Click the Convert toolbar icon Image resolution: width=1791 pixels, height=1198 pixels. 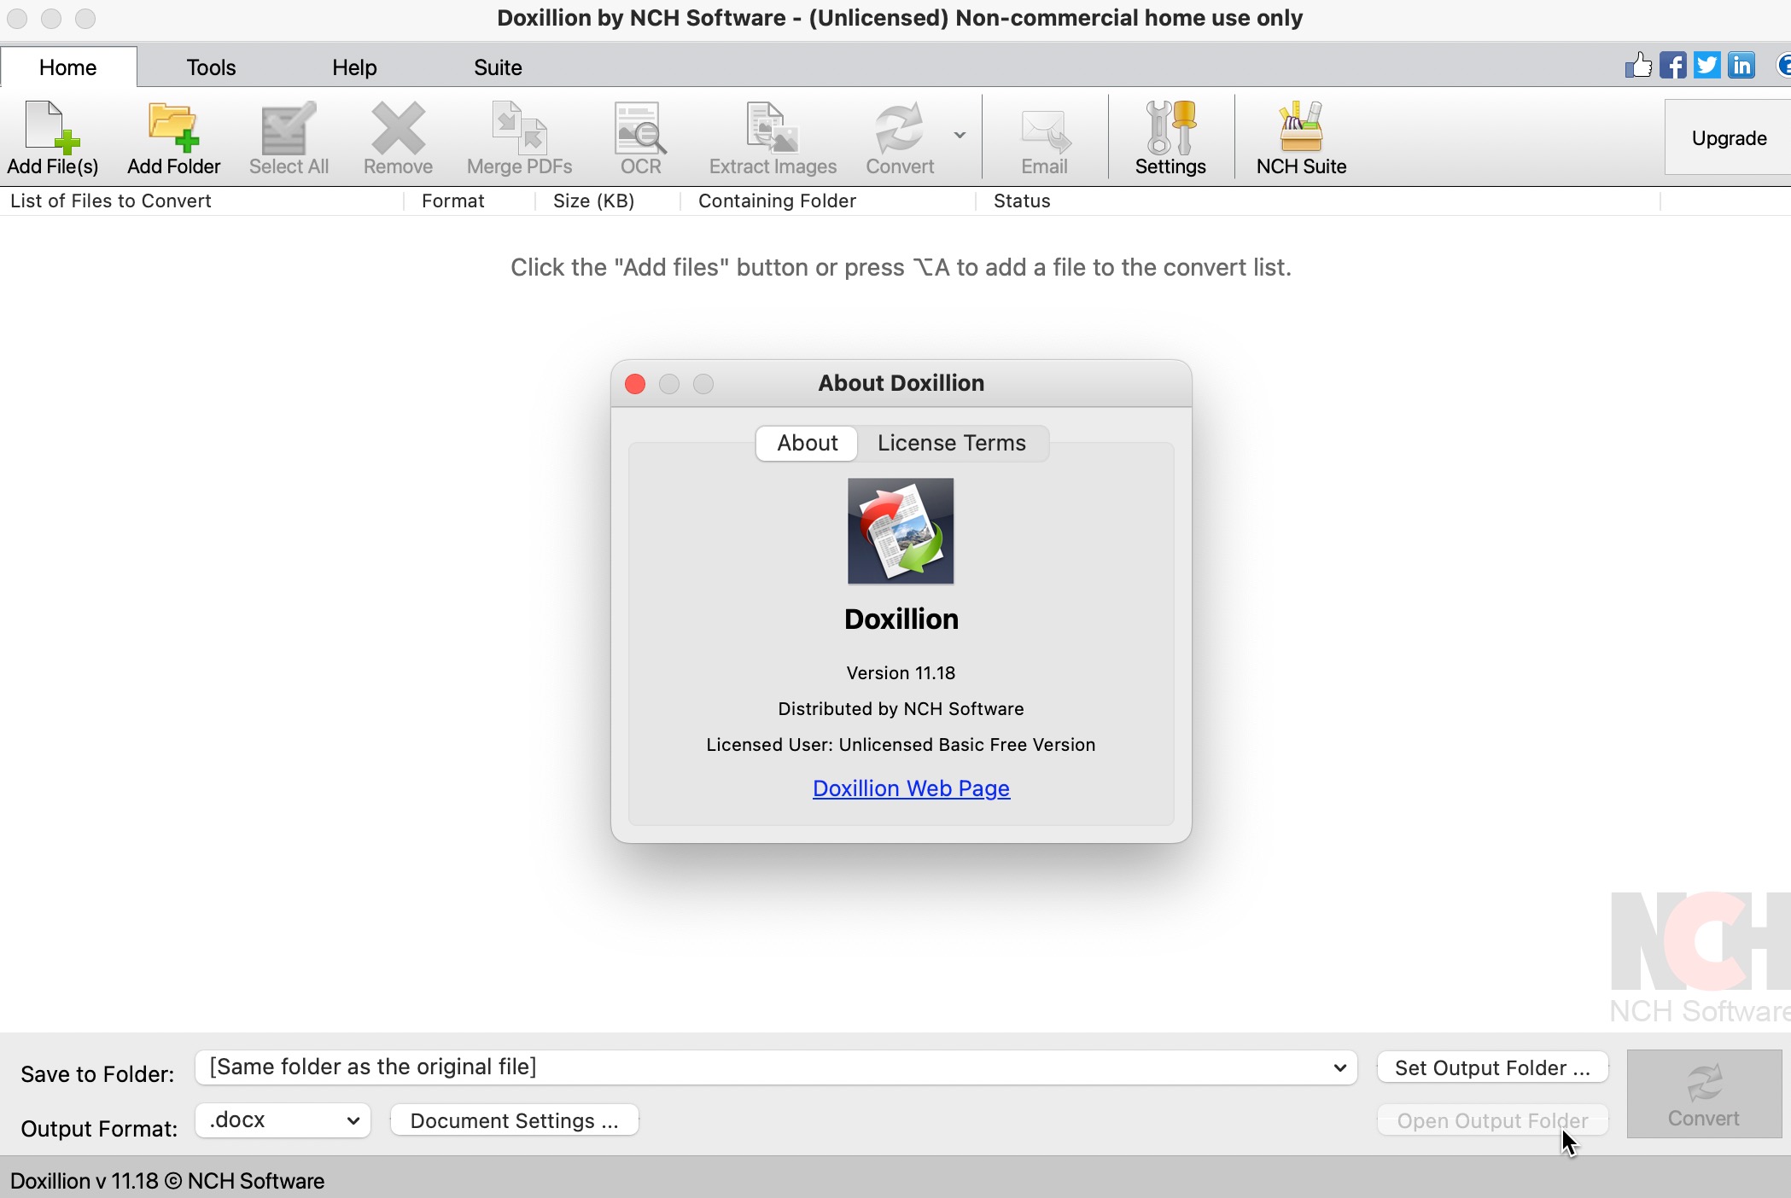(x=900, y=138)
